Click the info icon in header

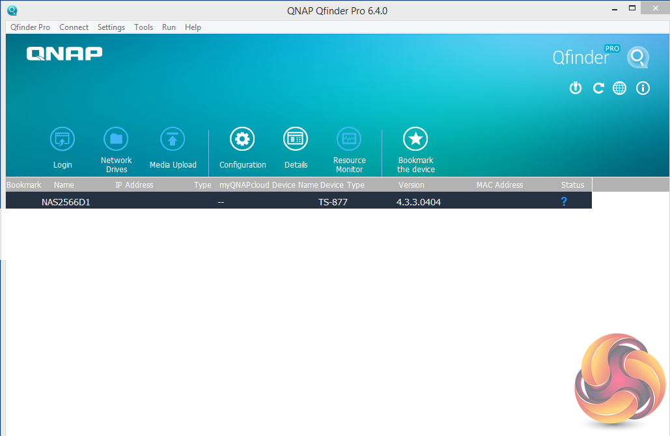pyautogui.click(x=643, y=88)
